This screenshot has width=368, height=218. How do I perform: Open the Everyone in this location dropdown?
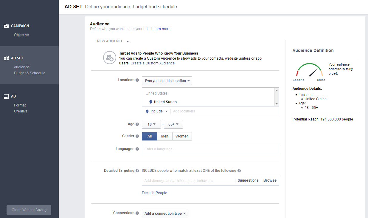pos(167,81)
